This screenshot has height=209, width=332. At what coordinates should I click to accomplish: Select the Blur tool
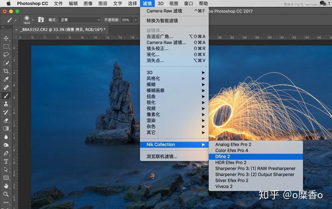[x=6, y=137]
